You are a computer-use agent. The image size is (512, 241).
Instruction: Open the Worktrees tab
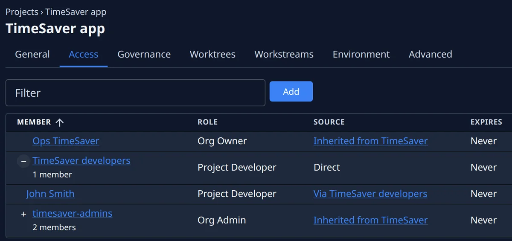212,54
